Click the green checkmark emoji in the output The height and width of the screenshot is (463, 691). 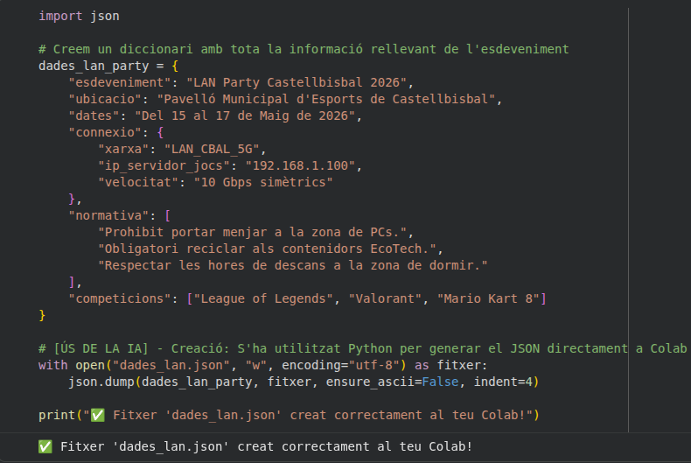[x=45, y=446]
